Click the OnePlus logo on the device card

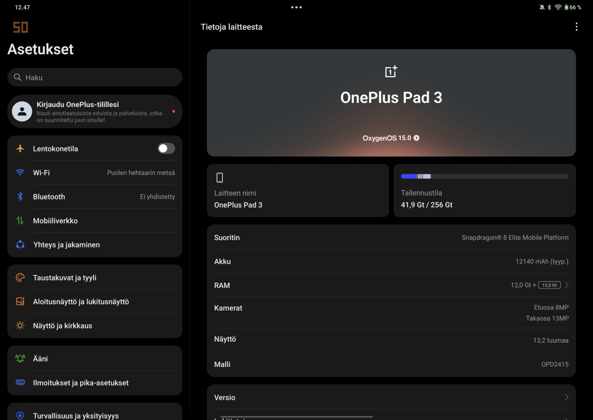tap(391, 71)
